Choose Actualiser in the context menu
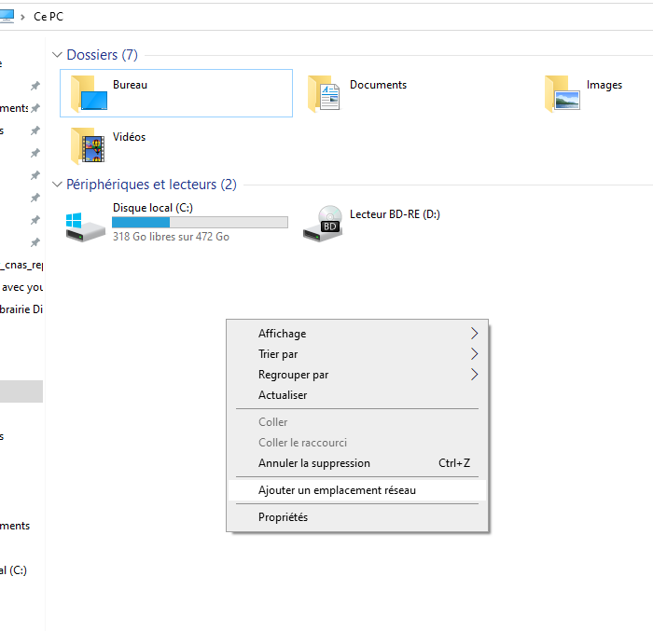This screenshot has width=653, height=631. tap(283, 395)
